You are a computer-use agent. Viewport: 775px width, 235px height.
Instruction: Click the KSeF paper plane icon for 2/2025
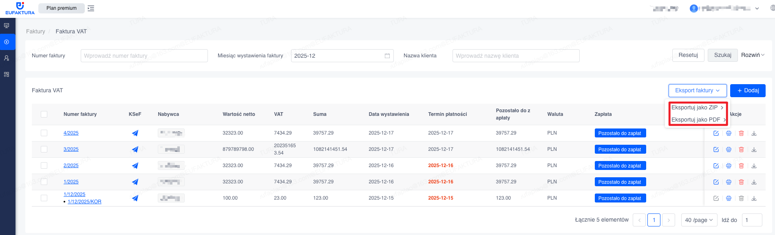(x=135, y=165)
